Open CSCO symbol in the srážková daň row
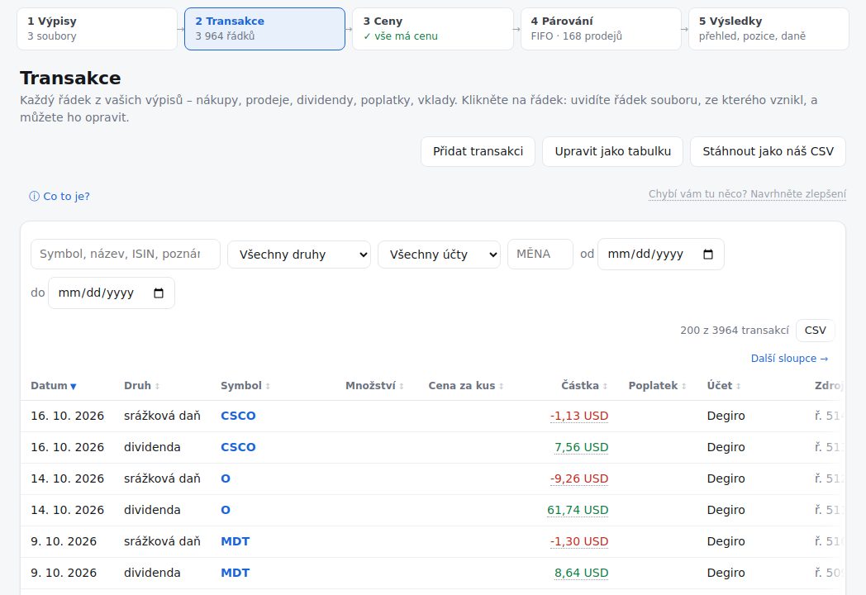This screenshot has width=866, height=595. [238, 416]
